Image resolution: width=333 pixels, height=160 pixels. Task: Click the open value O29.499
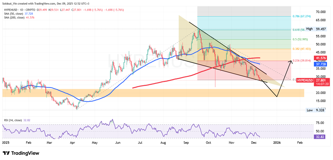[42, 10]
